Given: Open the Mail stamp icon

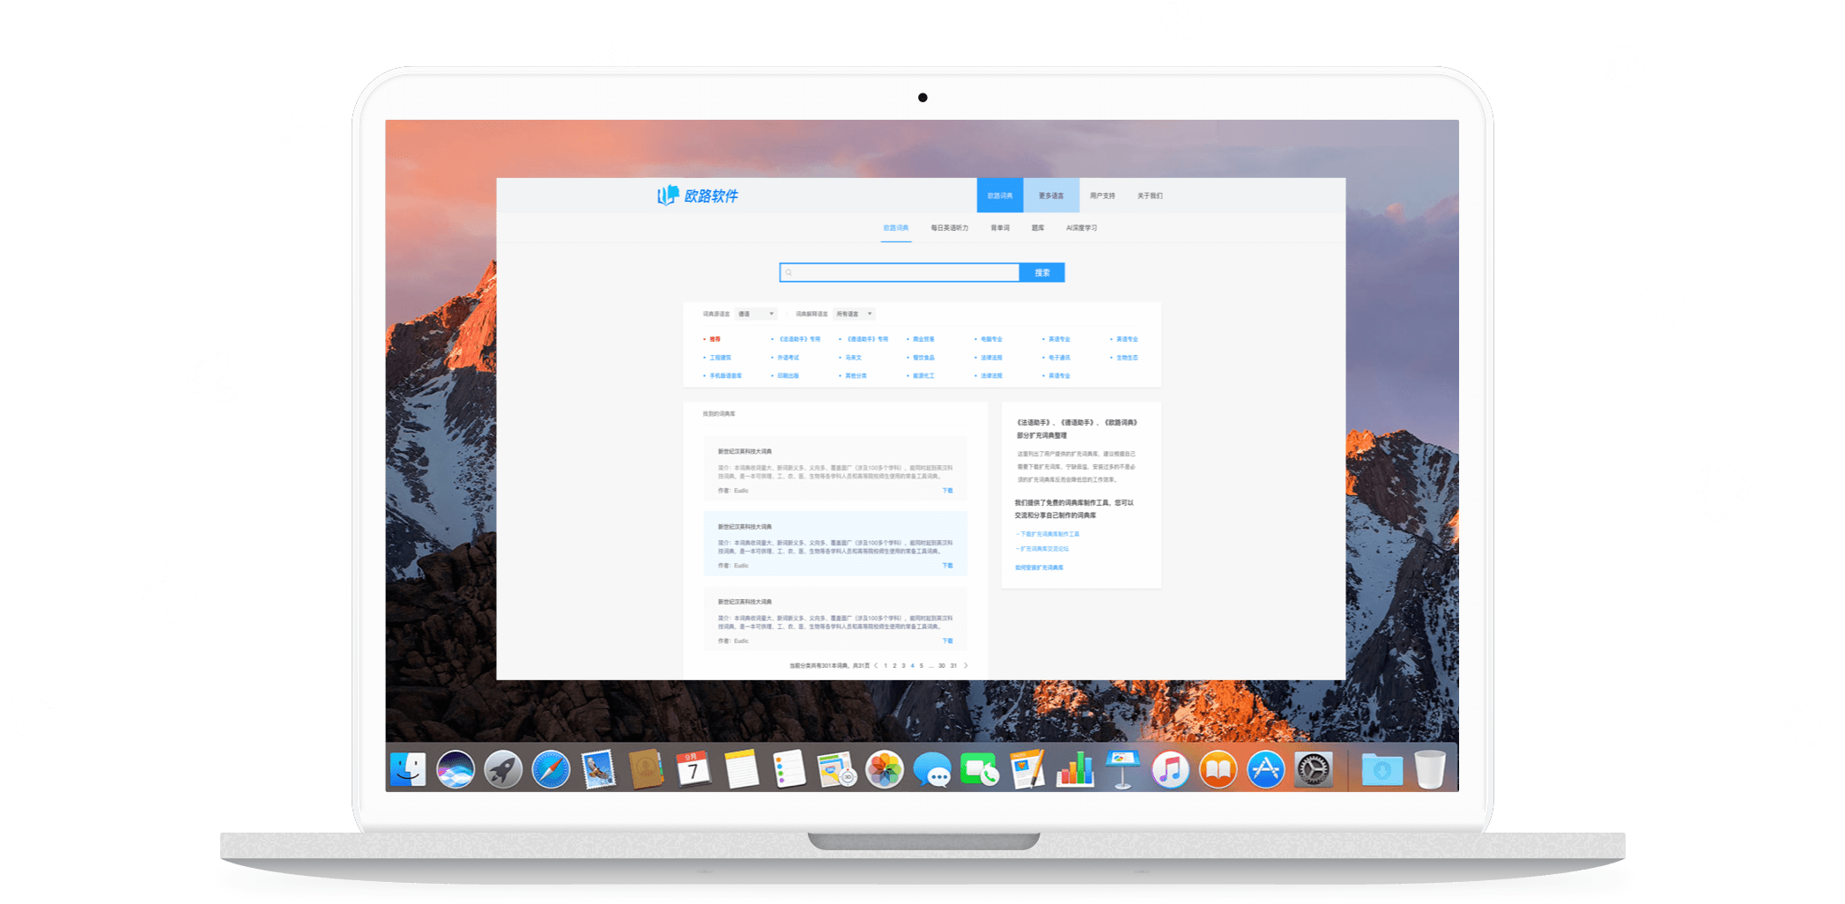Looking at the screenshot, I should 598,769.
